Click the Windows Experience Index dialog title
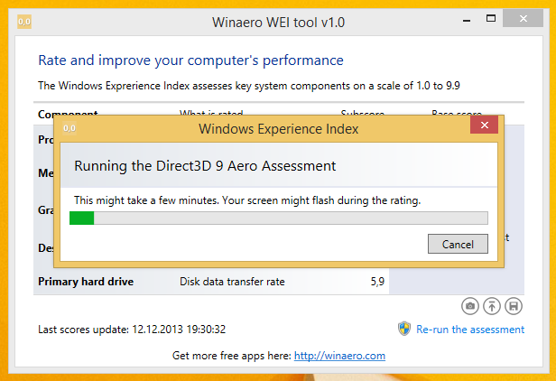This screenshot has height=381, width=556. point(278,129)
